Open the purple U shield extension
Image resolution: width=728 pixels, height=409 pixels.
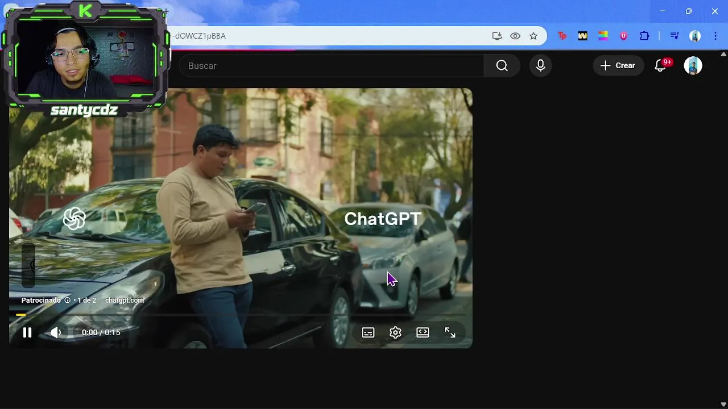click(x=623, y=36)
